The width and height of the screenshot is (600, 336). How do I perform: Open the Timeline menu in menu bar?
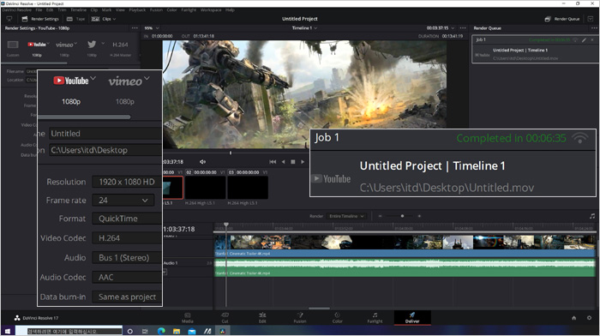click(79, 10)
